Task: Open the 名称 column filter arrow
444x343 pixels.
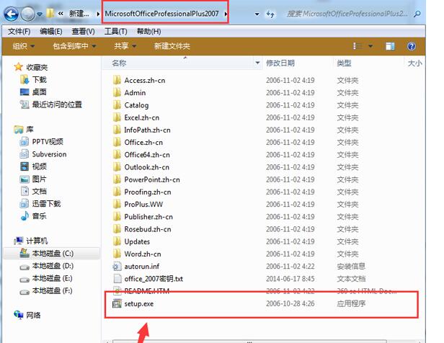Action: tap(257, 63)
